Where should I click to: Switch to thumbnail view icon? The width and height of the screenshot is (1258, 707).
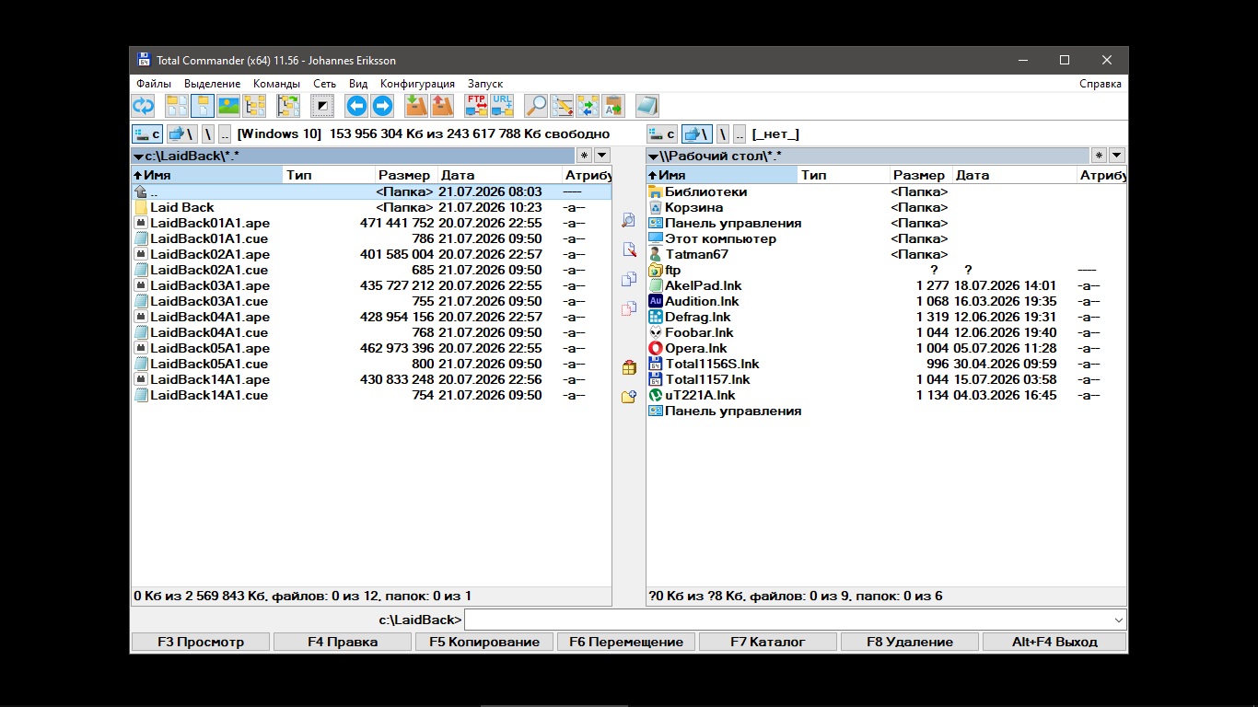[x=228, y=106]
